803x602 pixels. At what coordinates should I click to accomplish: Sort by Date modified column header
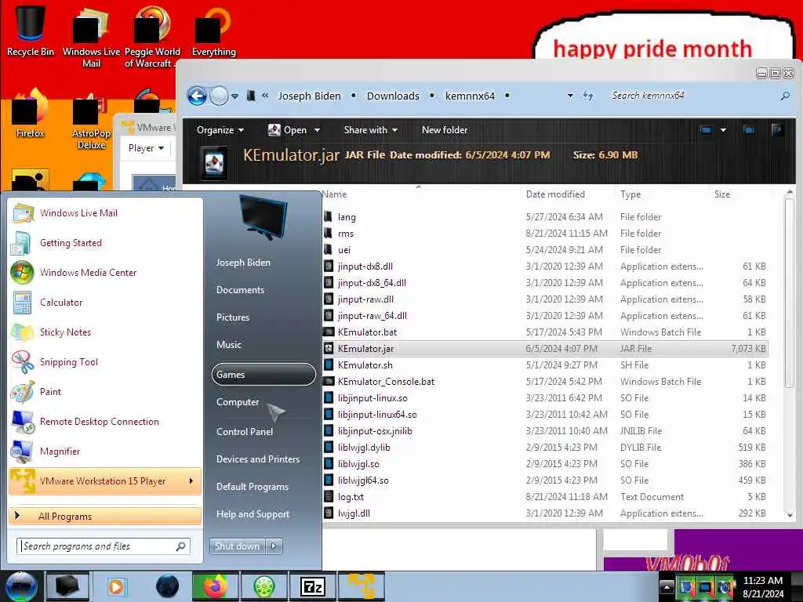coord(555,194)
